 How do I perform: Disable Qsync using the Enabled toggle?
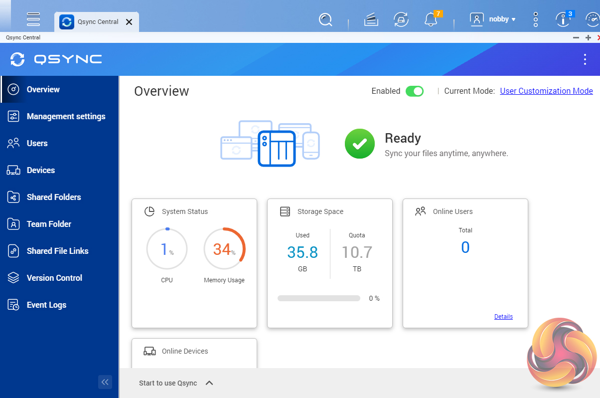click(x=414, y=91)
